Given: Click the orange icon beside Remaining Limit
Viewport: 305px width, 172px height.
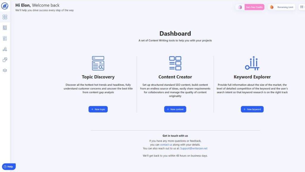Looking at the screenshot, I should (x=272, y=7).
